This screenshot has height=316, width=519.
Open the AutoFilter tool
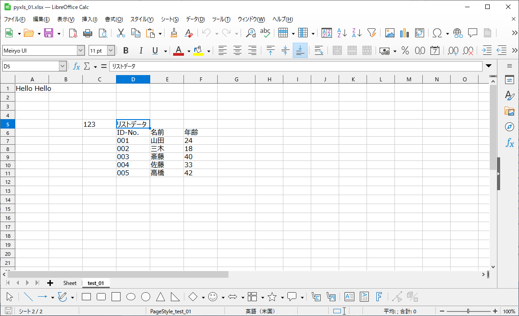[x=371, y=33]
